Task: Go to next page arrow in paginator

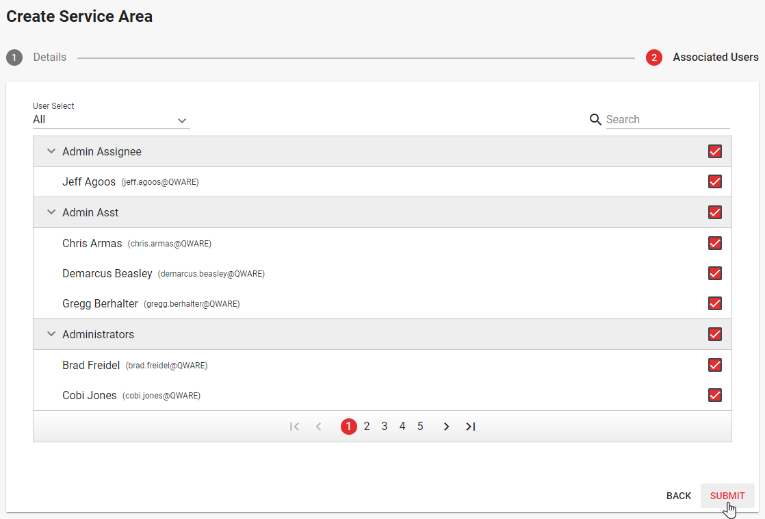Action: (446, 427)
